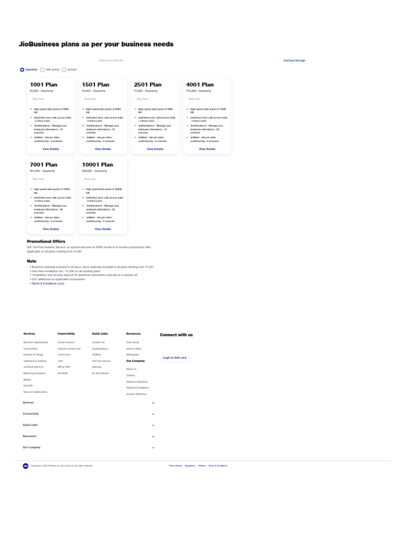
Task: Open the SD-WAN footer link
Action: 62,373
